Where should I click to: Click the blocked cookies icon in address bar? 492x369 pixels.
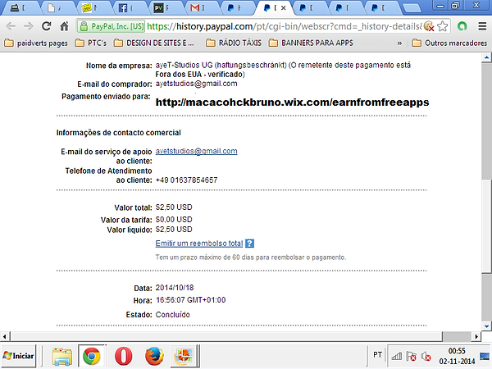[x=429, y=26]
